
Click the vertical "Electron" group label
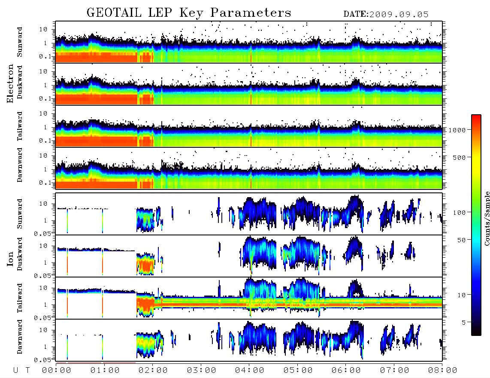coord(10,83)
